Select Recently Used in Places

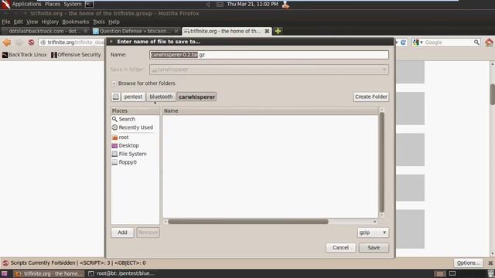135,127
